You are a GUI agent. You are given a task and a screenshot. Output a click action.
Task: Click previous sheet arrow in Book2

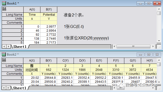click(4, 88)
